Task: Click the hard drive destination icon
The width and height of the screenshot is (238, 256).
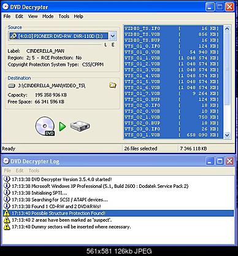Action: pos(80,126)
